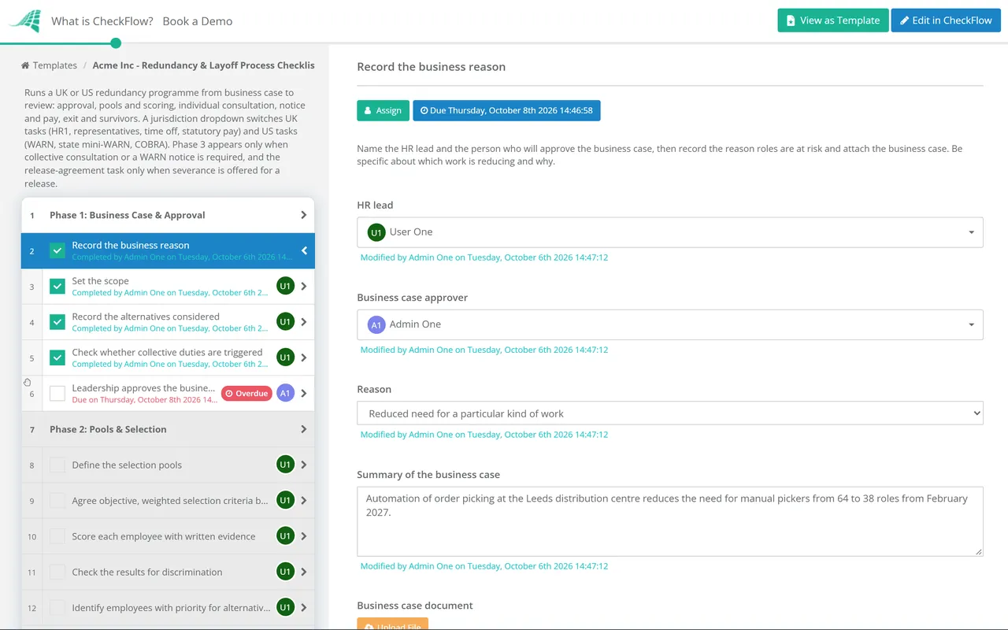
Task: Open chevron arrow on Define the selection pools
Action: coord(304,465)
